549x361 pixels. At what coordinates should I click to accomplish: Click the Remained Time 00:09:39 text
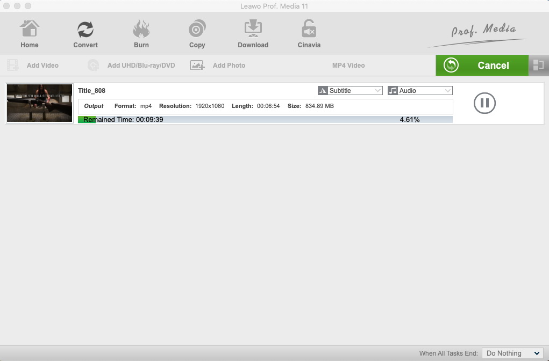tap(123, 120)
